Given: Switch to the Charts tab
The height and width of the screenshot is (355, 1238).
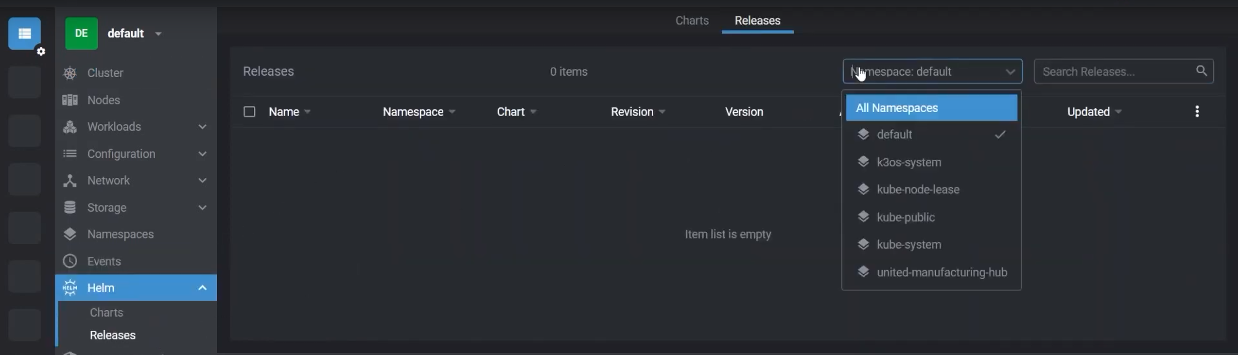Looking at the screenshot, I should (x=692, y=20).
